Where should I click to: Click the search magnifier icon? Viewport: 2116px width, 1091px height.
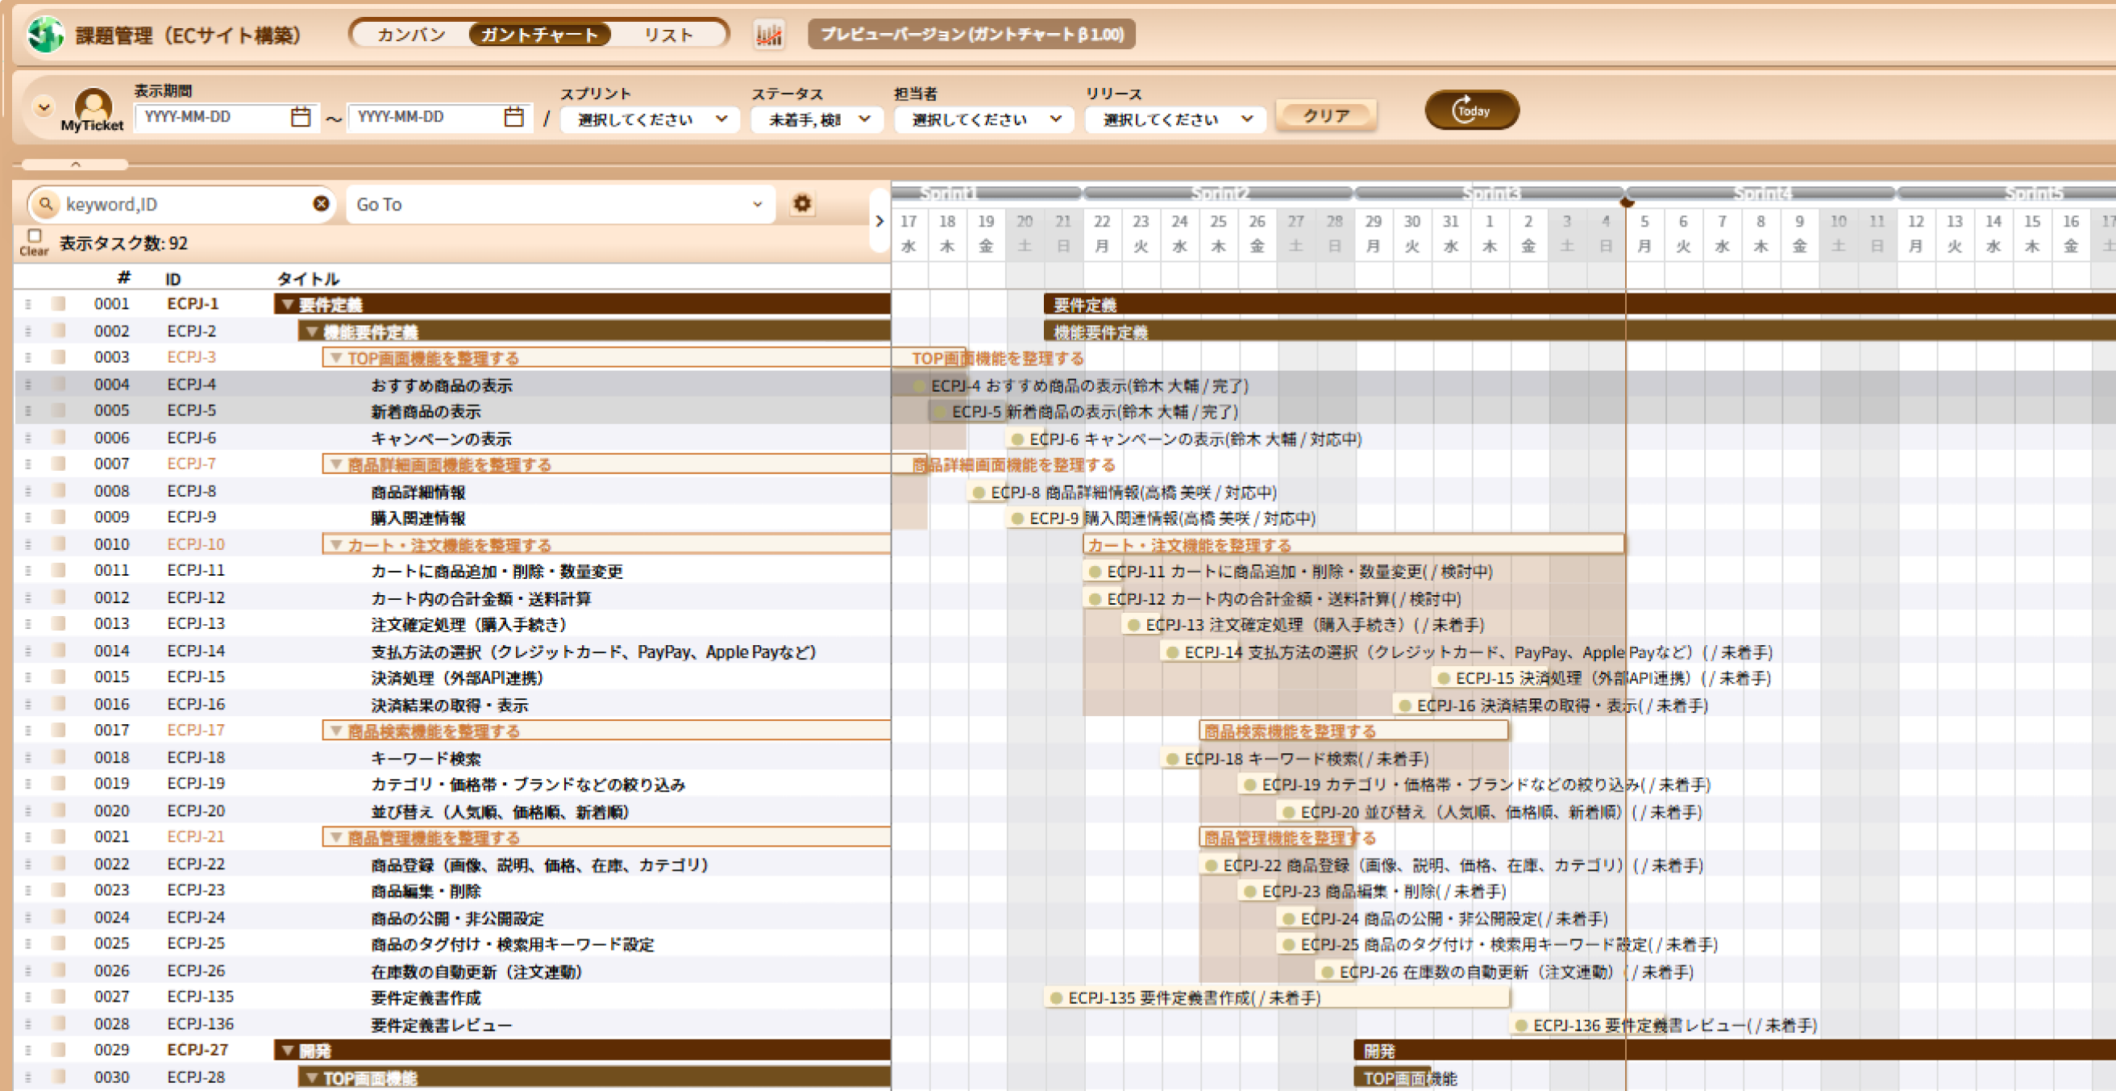click(x=46, y=204)
